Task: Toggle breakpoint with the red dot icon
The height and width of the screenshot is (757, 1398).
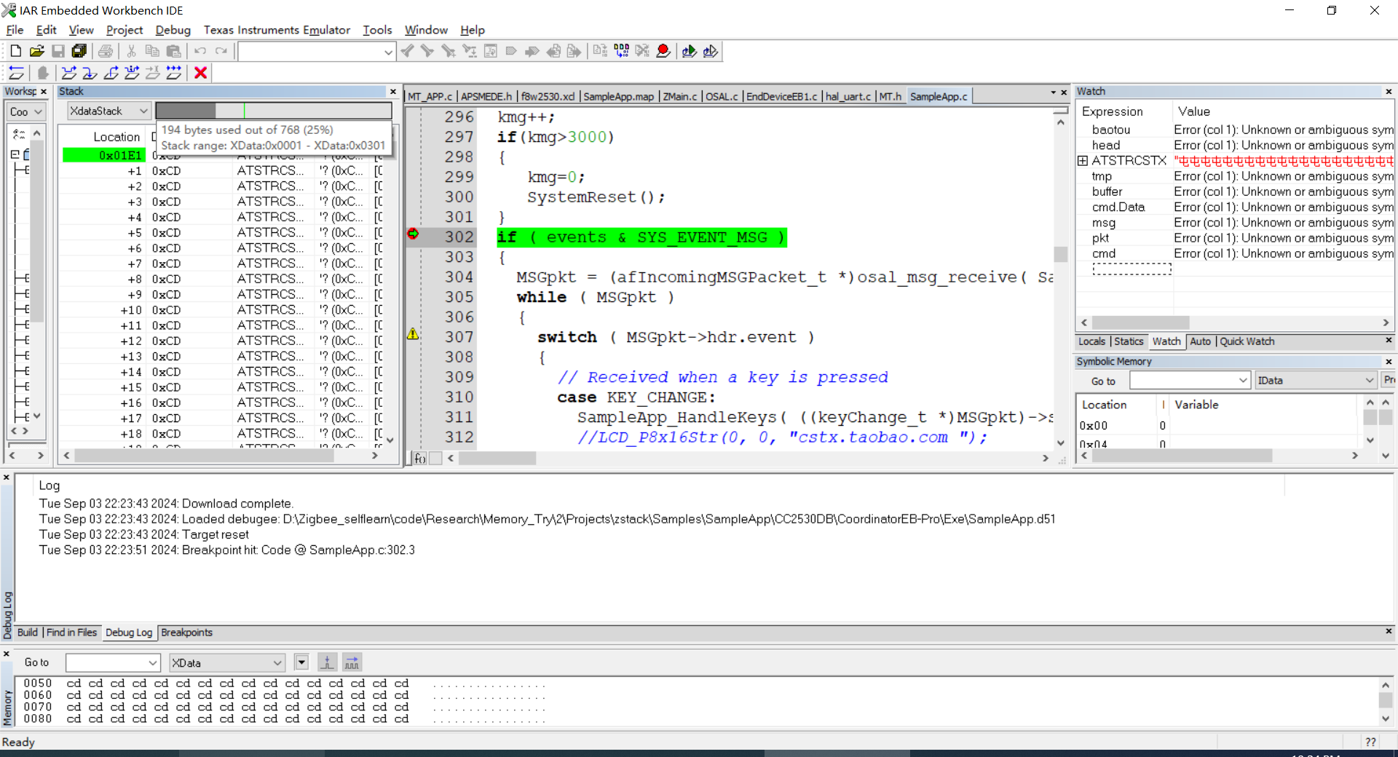Action: coord(663,51)
